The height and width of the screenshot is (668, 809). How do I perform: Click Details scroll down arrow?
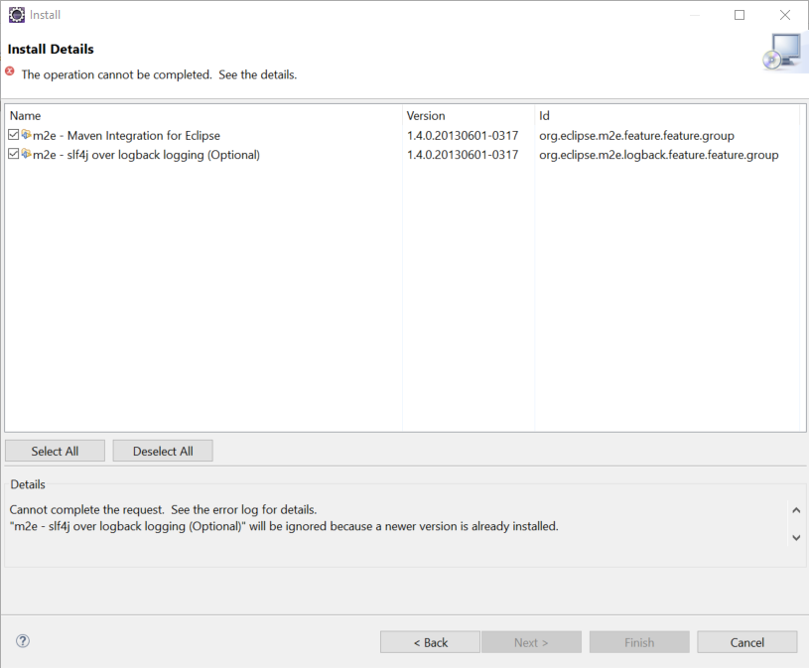pos(796,538)
